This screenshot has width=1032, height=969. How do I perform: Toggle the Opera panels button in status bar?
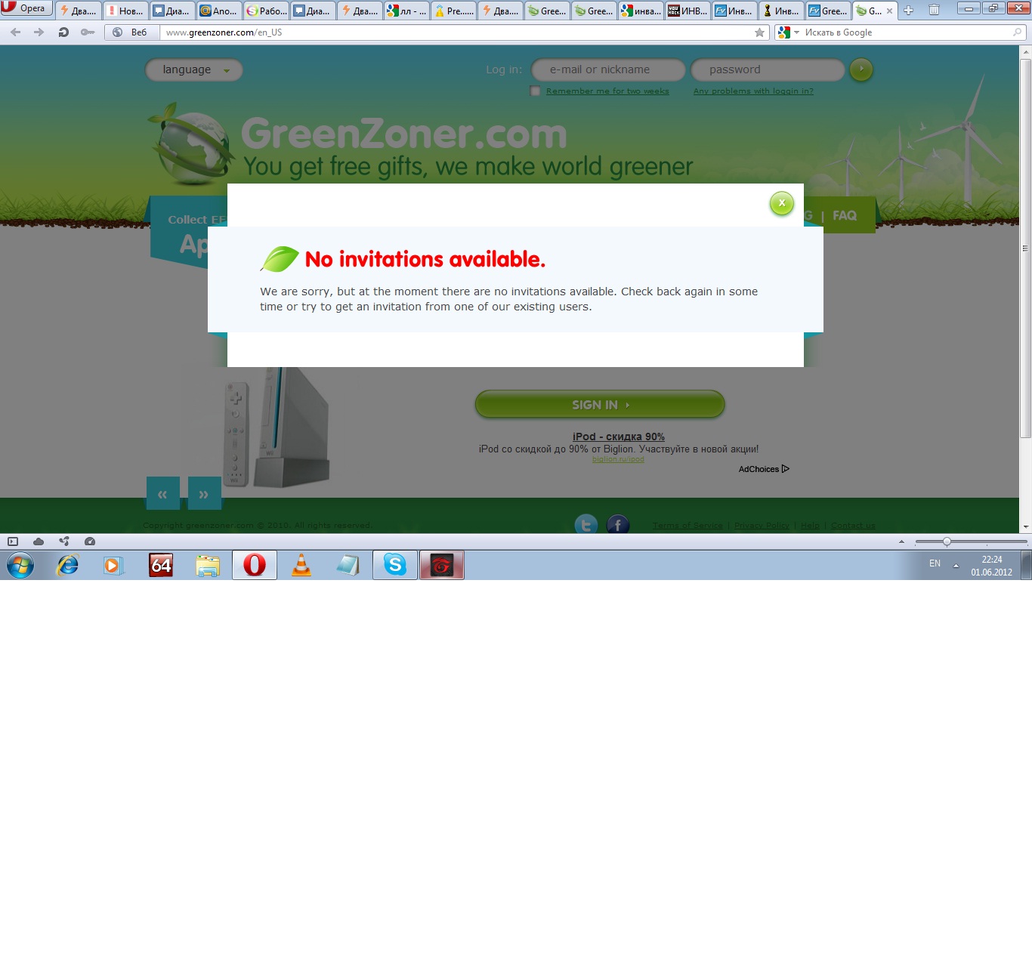pos(13,542)
